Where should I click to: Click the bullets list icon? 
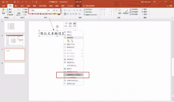click(65, 10)
